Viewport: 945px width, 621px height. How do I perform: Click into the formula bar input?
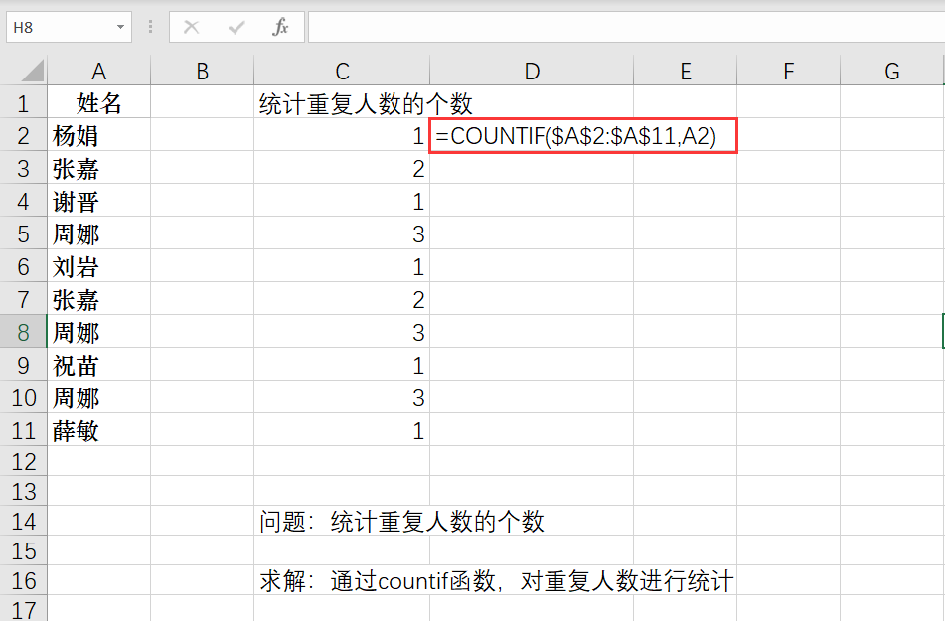(x=626, y=27)
